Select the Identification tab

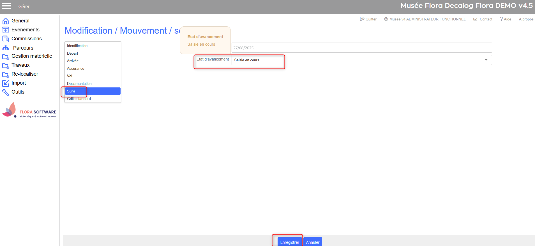point(93,46)
